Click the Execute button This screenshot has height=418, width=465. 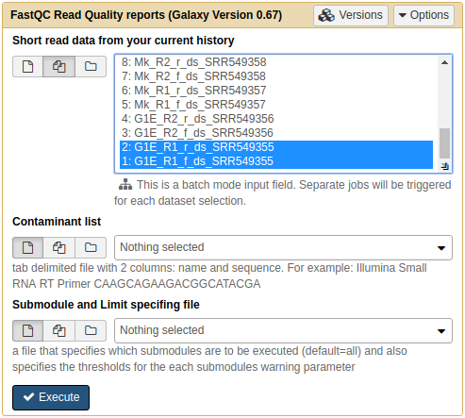click(x=51, y=397)
